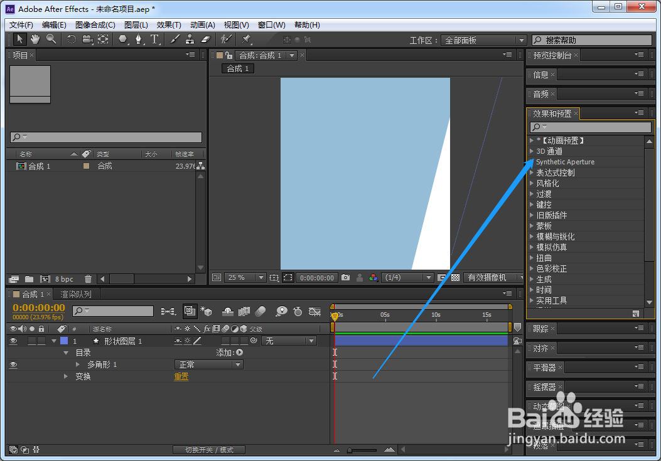Select the Selection arrow tool
Screen dimensions: 661x461
(x=19, y=40)
